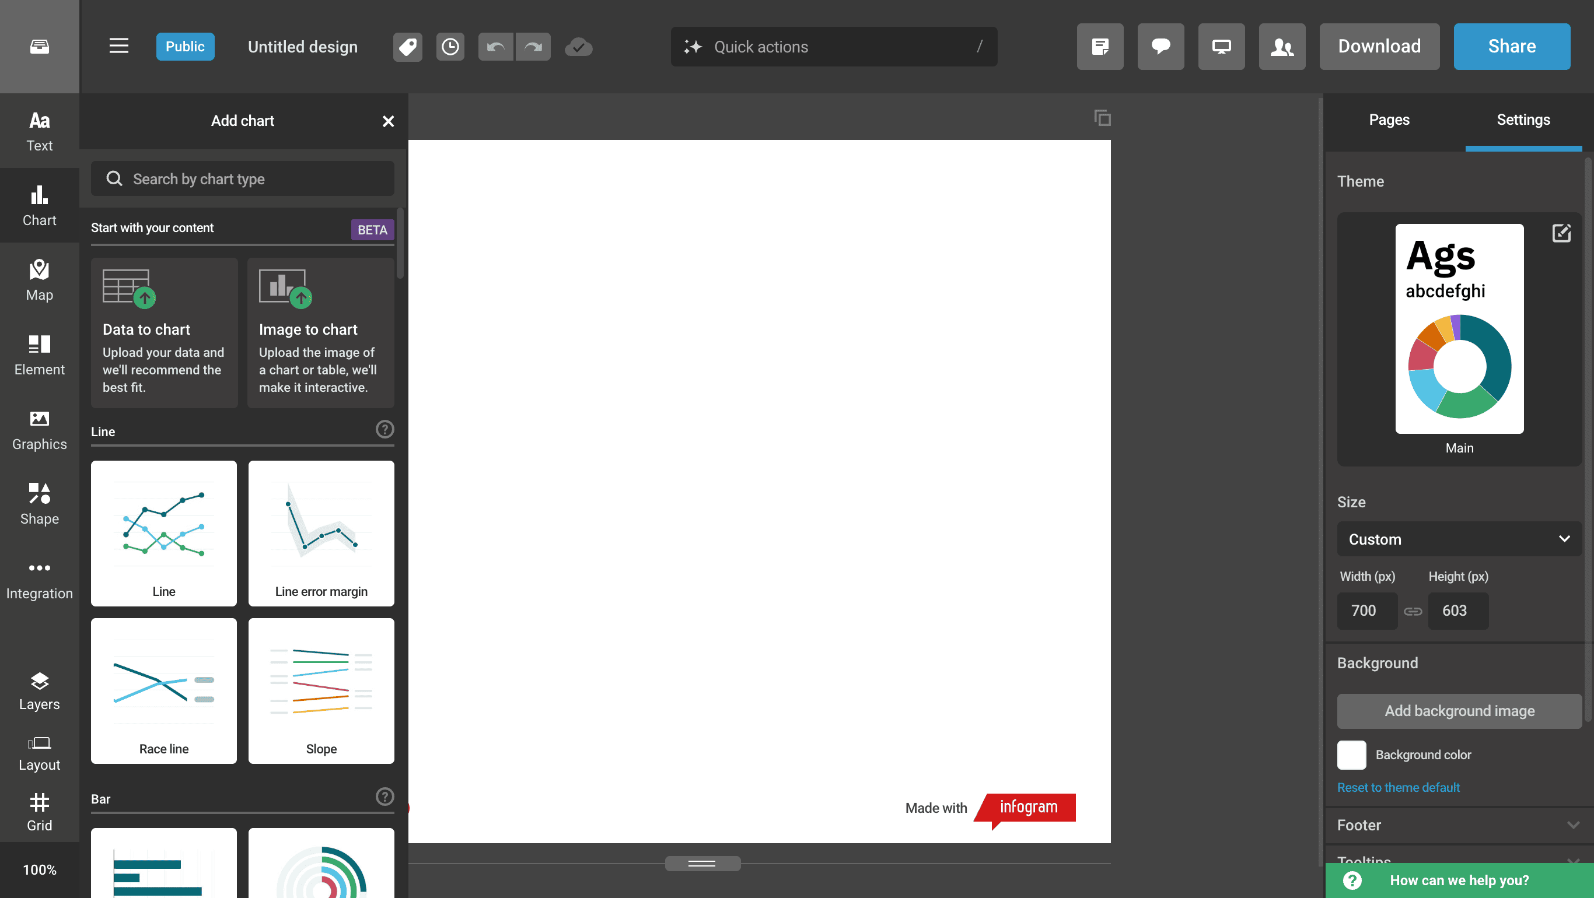
Task: Click Reset to theme default link
Action: pyautogui.click(x=1398, y=787)
